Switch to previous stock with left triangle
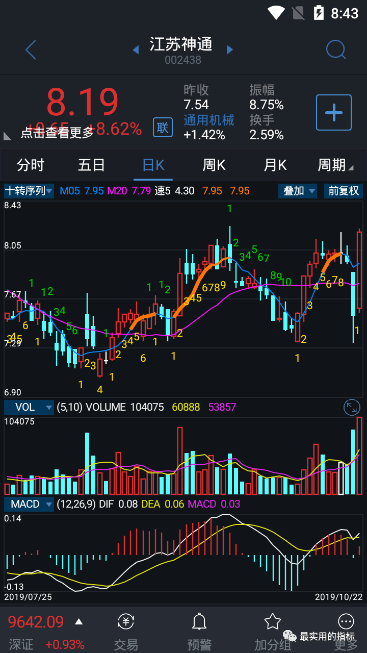This screenshot has height=653, width=367. [x=136, y=49]
